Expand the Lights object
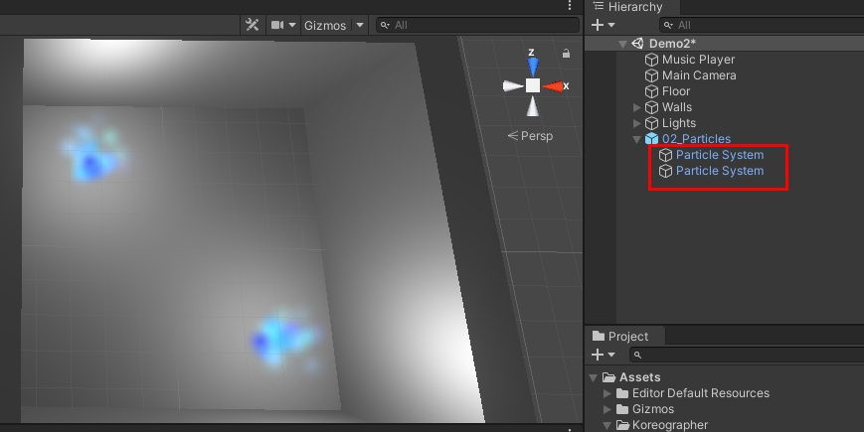The image size is (864, 432). click(x=637, y=123)
